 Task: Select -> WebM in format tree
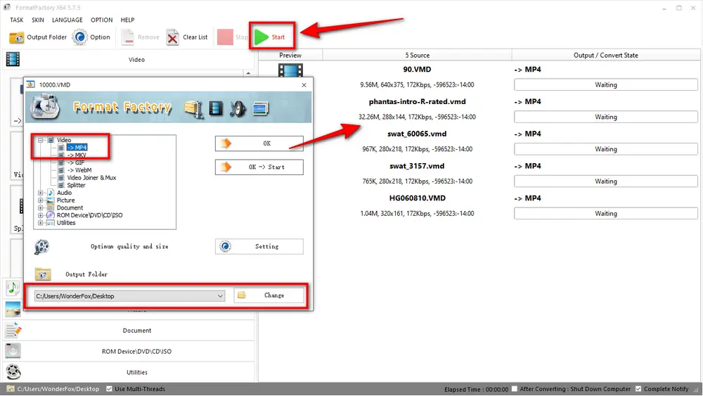coord(79,170)
